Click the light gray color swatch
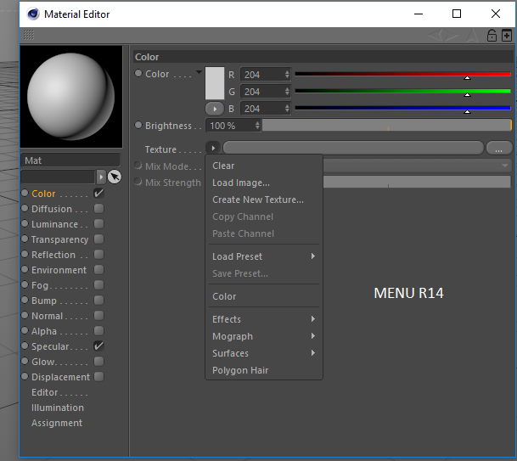 [215, 83]
